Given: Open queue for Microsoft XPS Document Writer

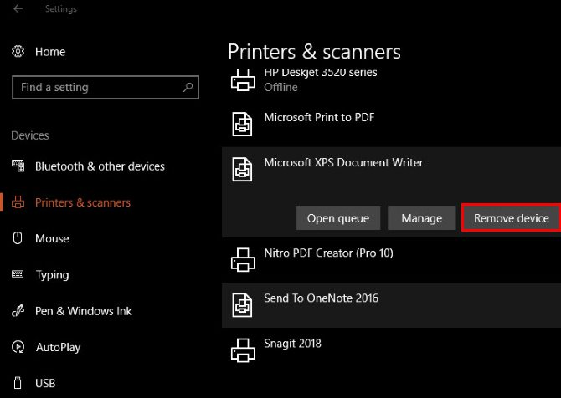Looking at the screenshot, I should pos(338,218).
